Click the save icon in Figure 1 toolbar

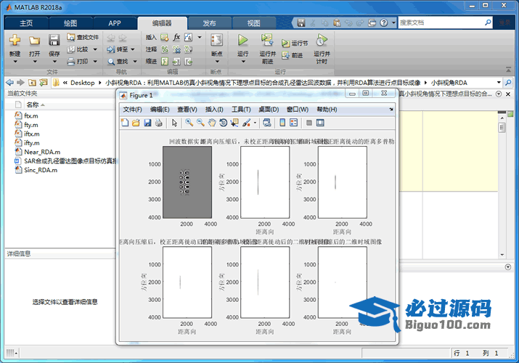(147, 123)
